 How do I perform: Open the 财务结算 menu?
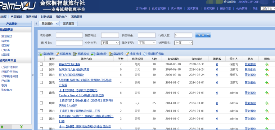pyautogui.click(x=46, y=17)
